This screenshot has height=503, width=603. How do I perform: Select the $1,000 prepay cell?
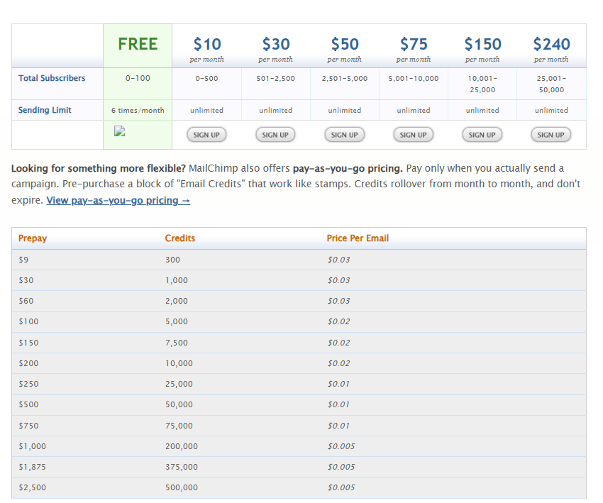pos(33,446)
